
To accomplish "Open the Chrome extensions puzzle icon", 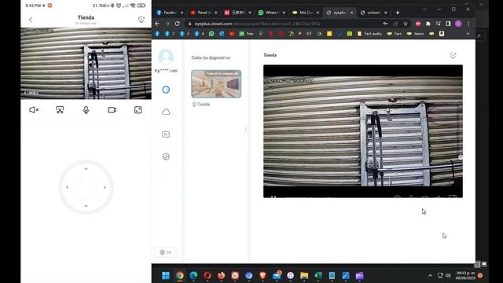I will [x=428, y=24].
